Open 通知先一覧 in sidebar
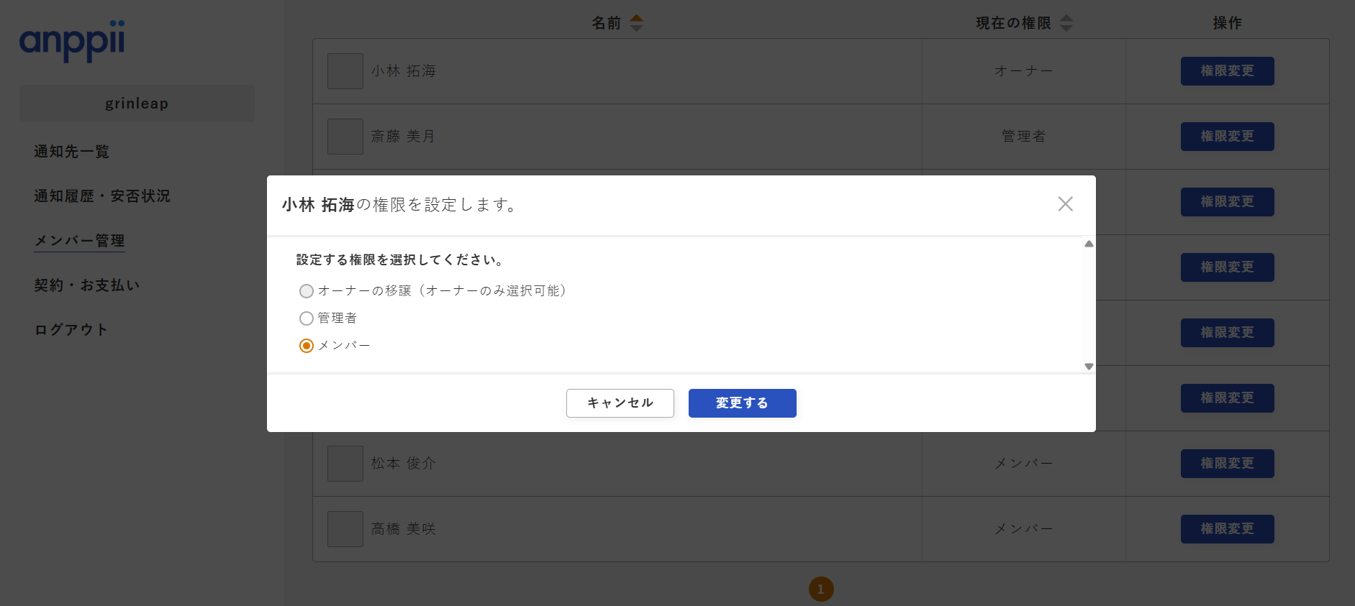This screenshot has height=606, width=1355. pyautogui.click(x=72, y=152)
